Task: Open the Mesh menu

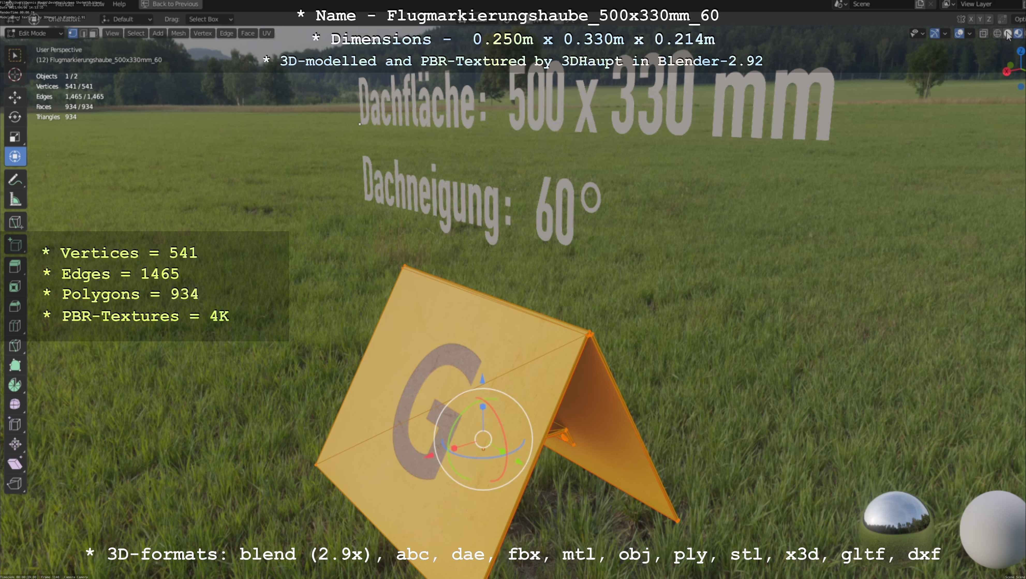Action: [178, 33]
